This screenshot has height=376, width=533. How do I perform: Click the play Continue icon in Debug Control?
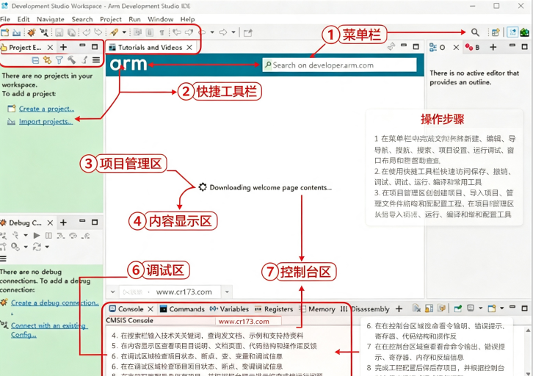pos(37,235)
